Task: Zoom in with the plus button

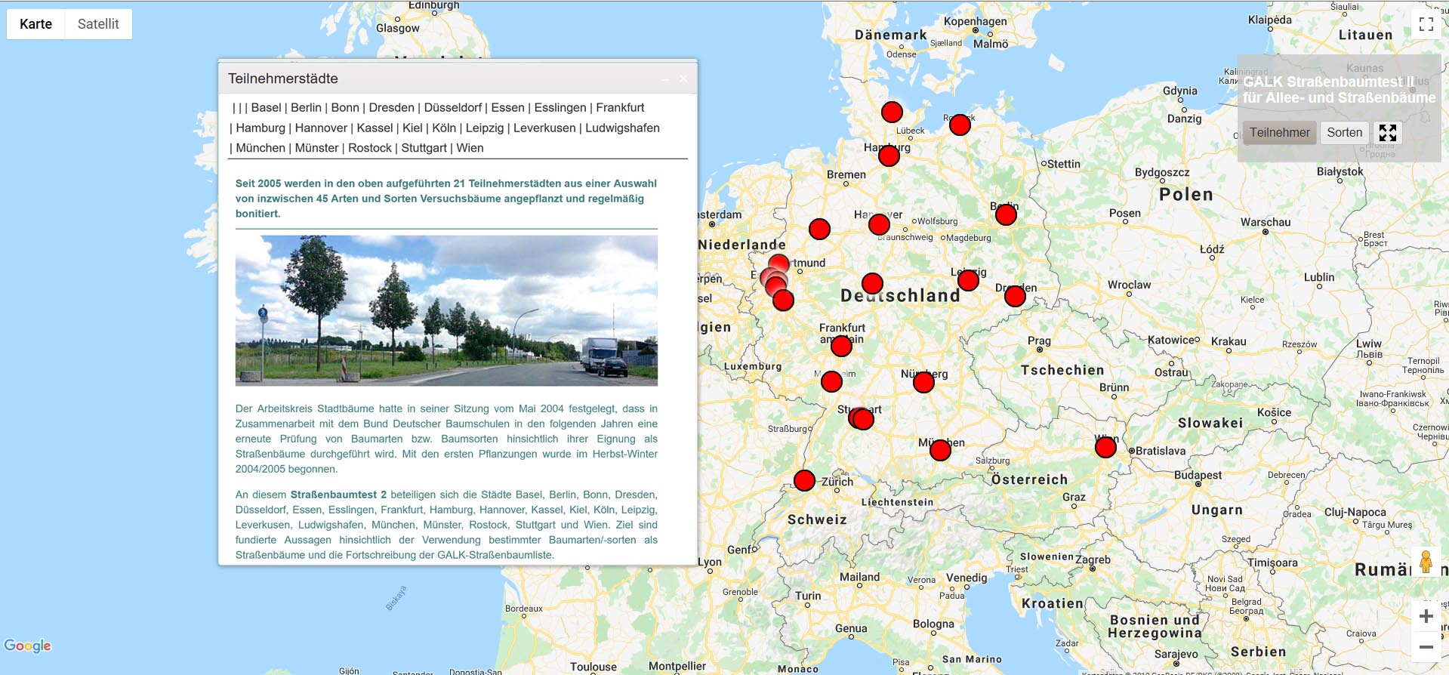Action: [1426, 616]
